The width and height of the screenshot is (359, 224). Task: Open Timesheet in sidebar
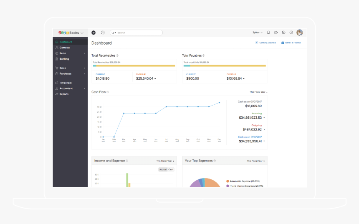pyautogui.click(x=70, y=83)
